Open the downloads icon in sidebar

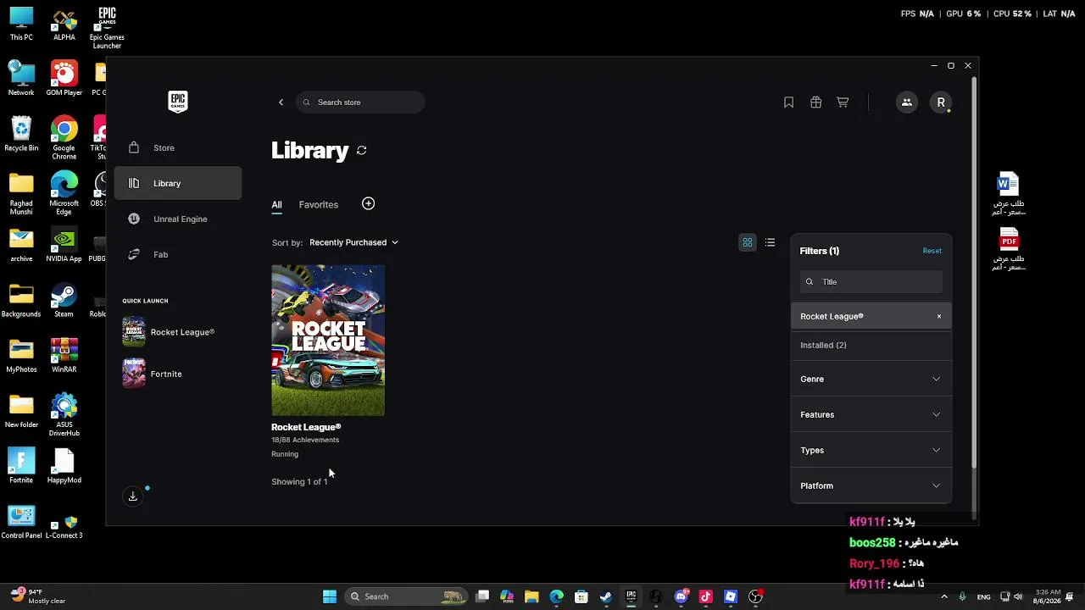click(x=133, y=496)
